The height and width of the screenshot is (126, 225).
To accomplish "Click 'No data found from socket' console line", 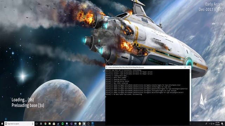I will coord(124,94).
